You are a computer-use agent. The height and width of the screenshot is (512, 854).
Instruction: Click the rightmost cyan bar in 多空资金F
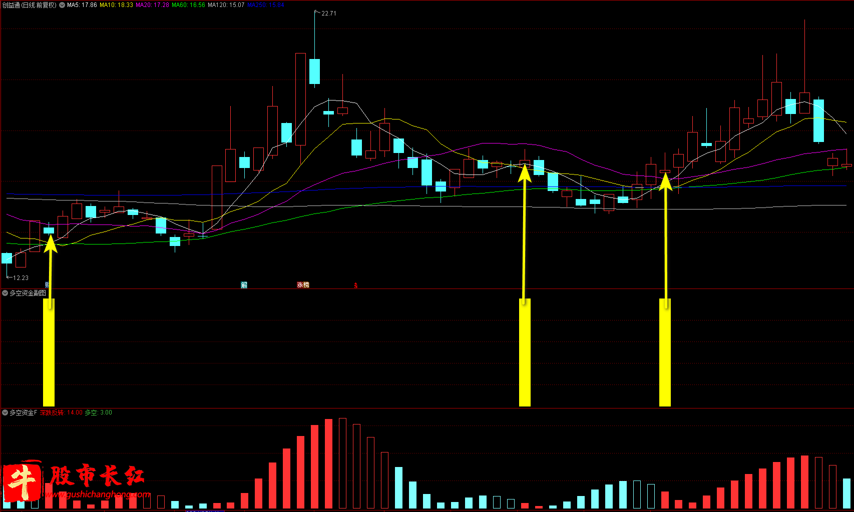click(846, 493)
